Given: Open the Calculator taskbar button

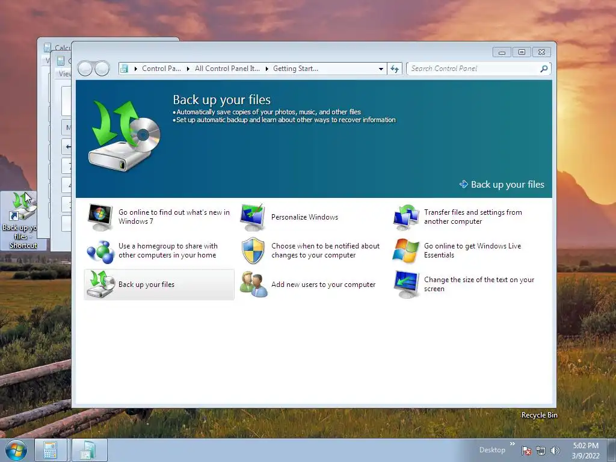Looking at the screenshot, I should click(51, 450).
